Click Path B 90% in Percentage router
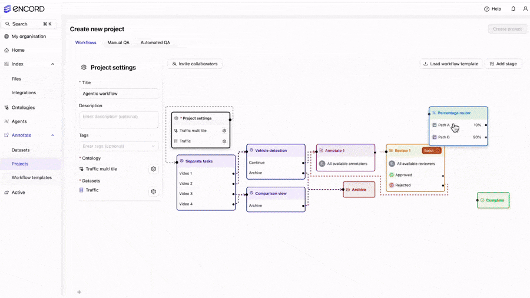The height and width of the screenshot is (298, 530). (458, 137)
